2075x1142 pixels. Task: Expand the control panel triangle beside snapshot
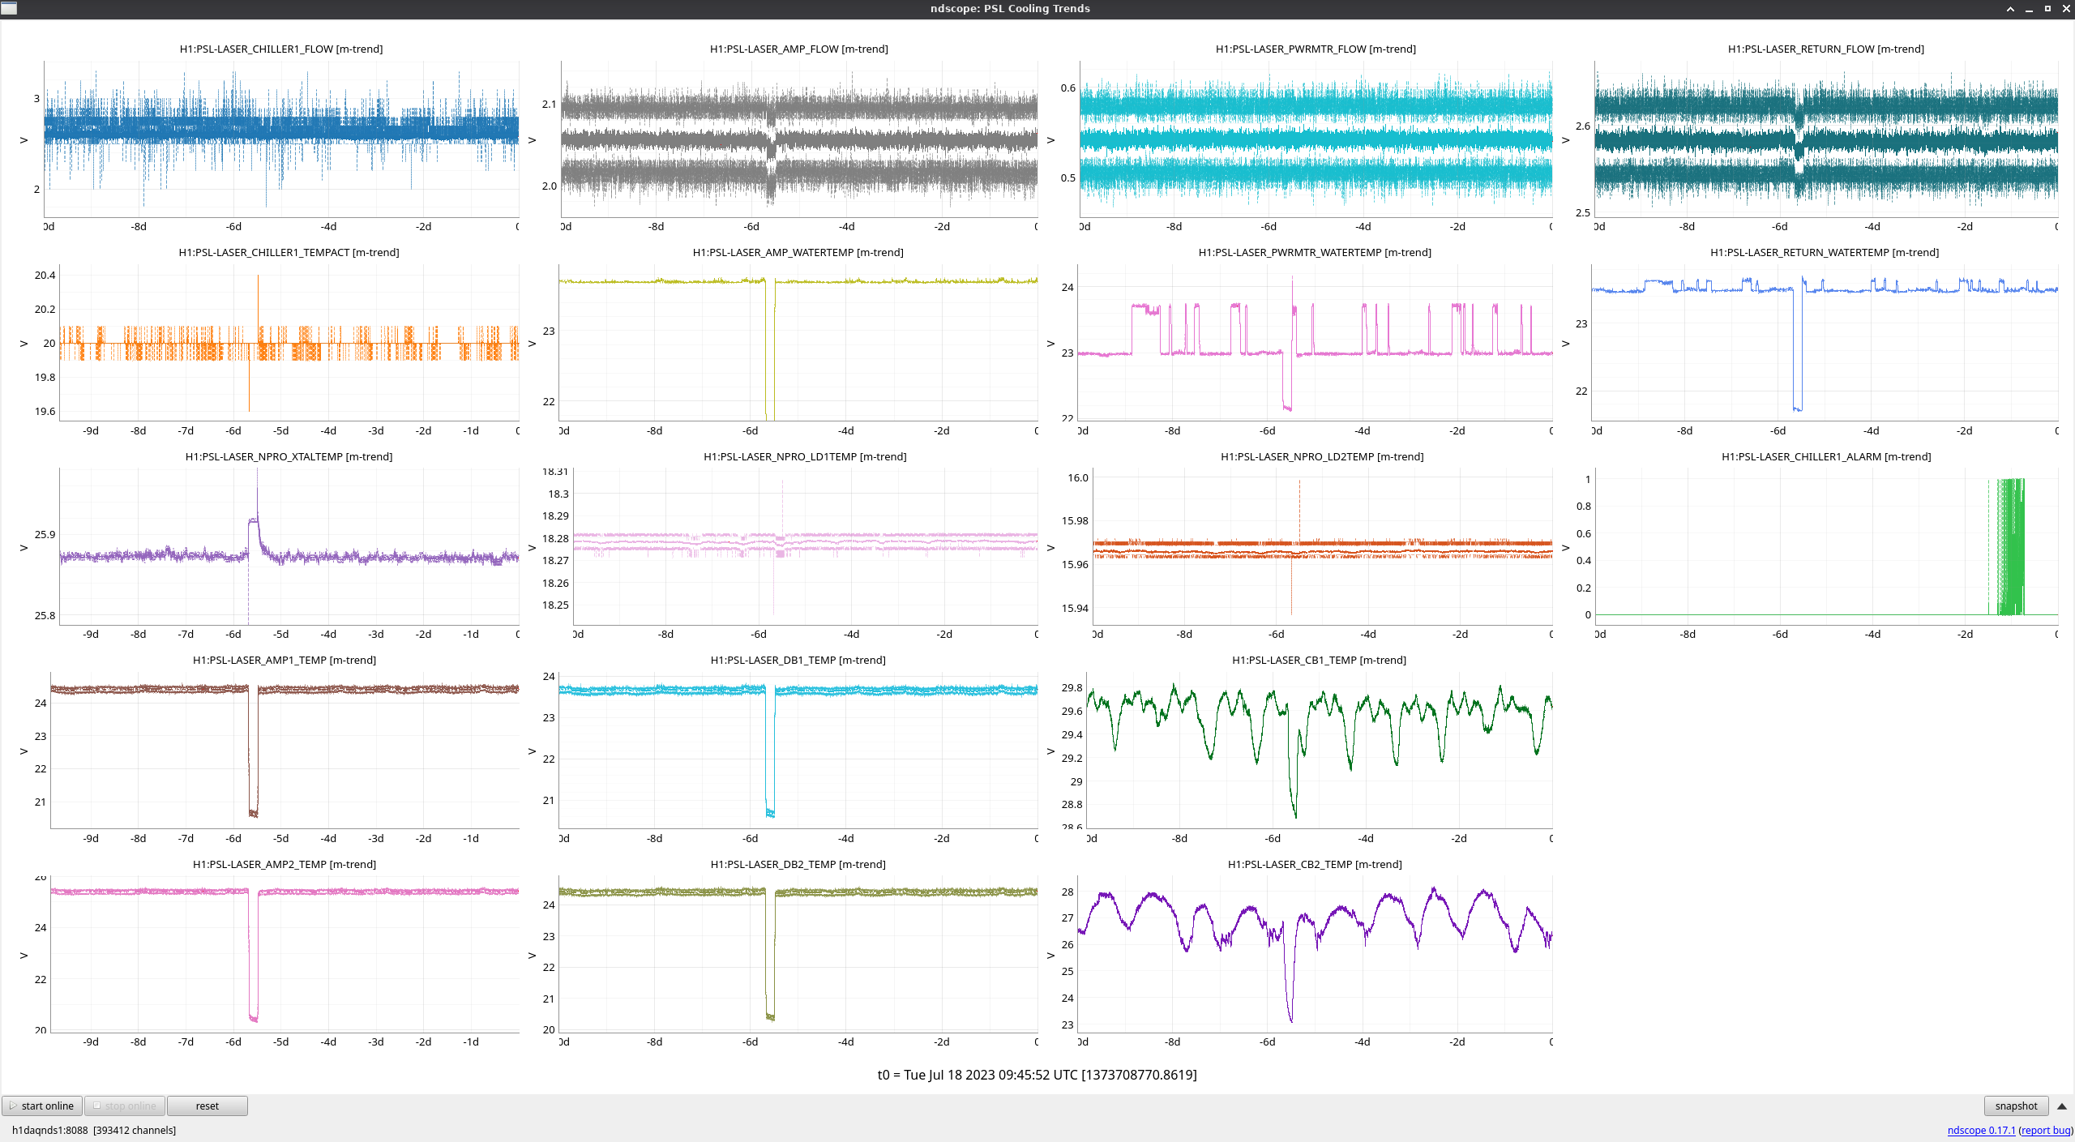(2061, 1106)
